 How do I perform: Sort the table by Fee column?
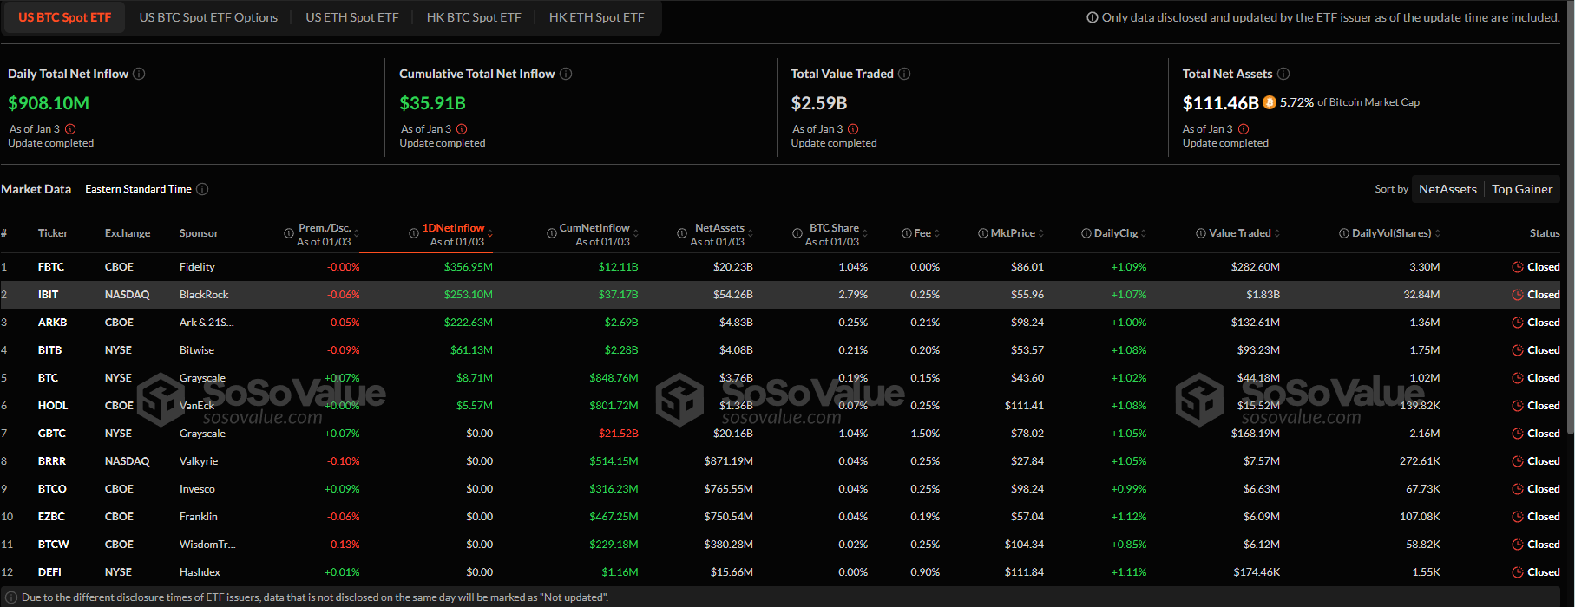[922, 233]
